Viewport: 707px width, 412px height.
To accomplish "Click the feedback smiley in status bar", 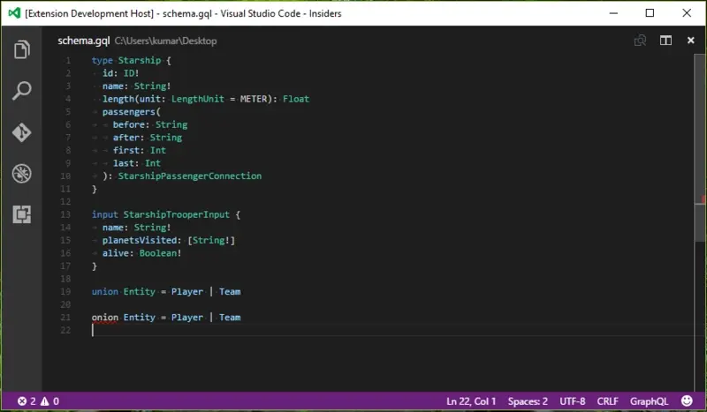I will click(687, 401).
